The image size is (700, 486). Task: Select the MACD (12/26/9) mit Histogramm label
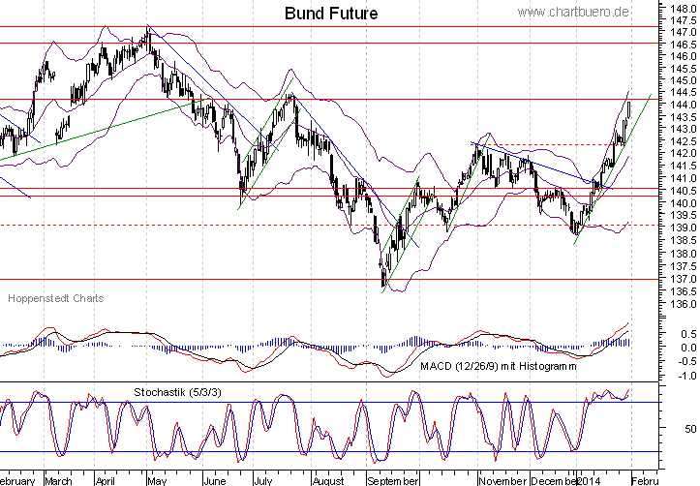point(499,366)
